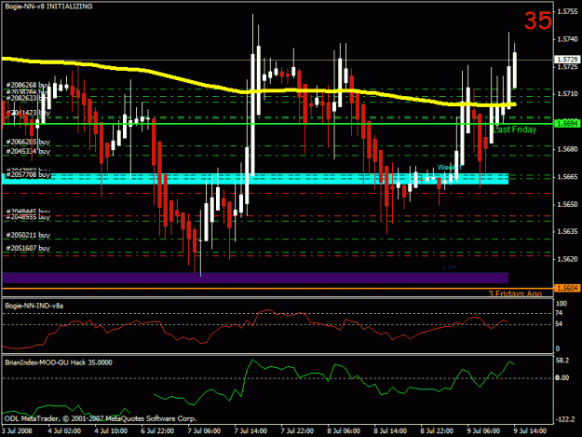
Task: Click the -122.2 BrianIndex scale value
Action: (565, 419)
